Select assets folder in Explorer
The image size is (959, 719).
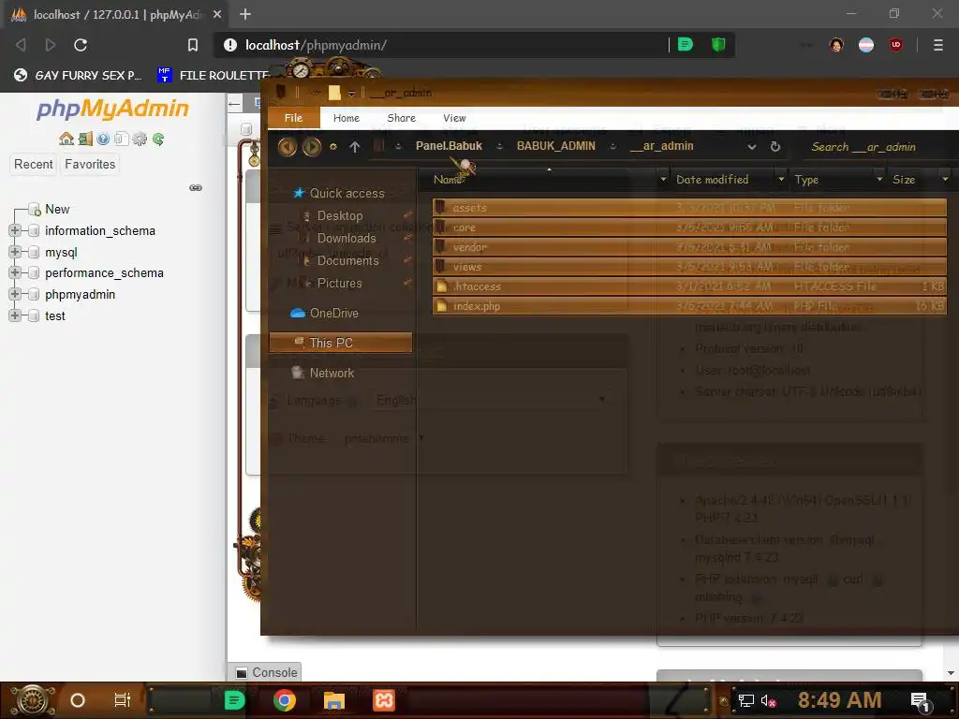pos(689,207)
